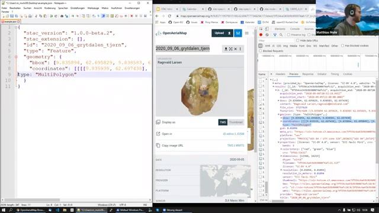
Task: Click the Copy image URL clipboard icon
Action: click(x=158, y=146)
